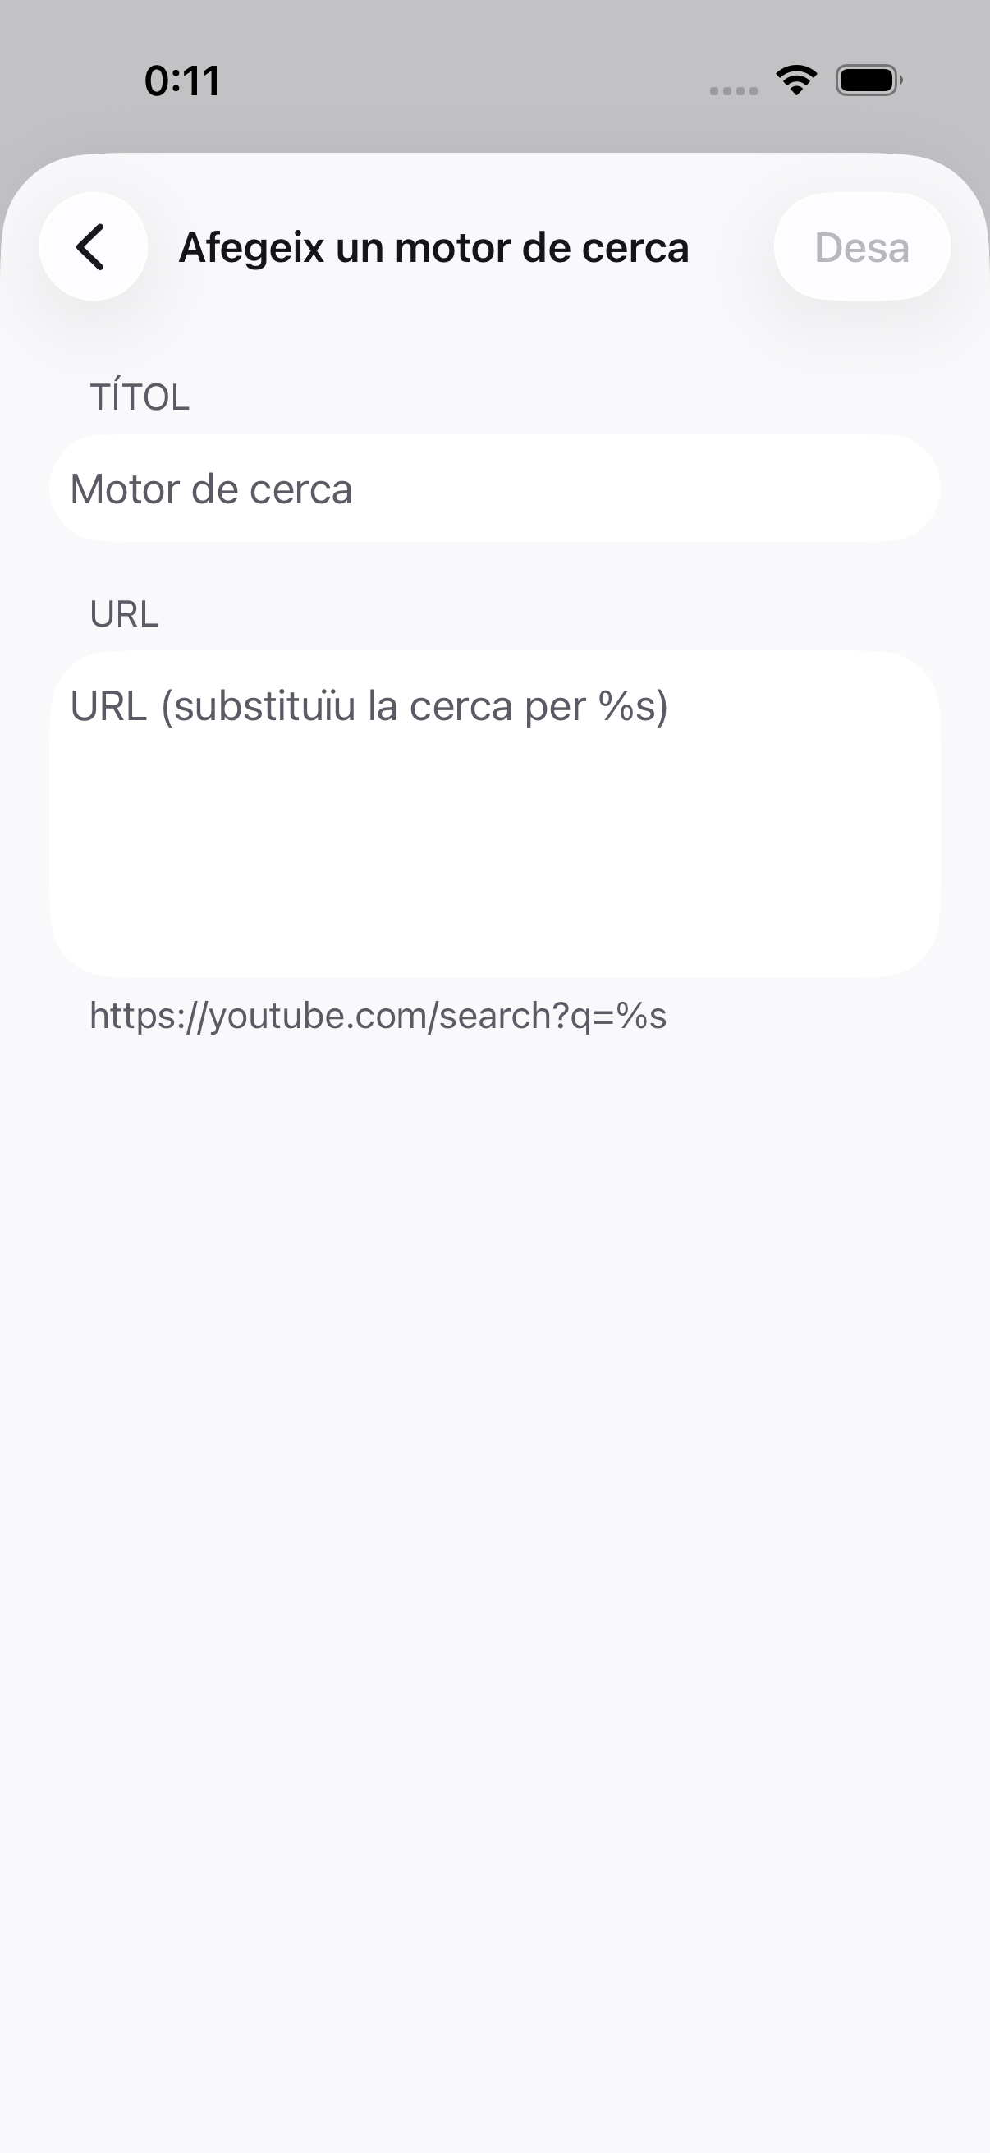Click the Afegeix un motor de cerca heading

pyautogui.click(x=433, y=247)
